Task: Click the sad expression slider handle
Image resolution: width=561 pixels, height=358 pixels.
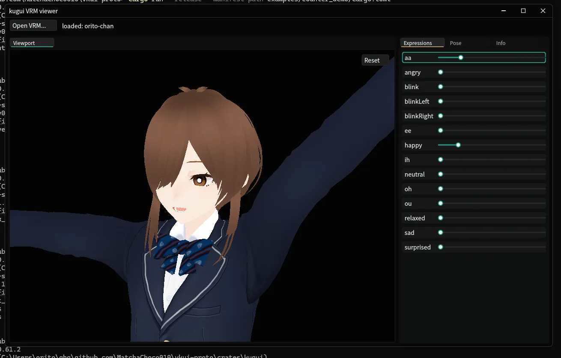Action: click(440, 233)
